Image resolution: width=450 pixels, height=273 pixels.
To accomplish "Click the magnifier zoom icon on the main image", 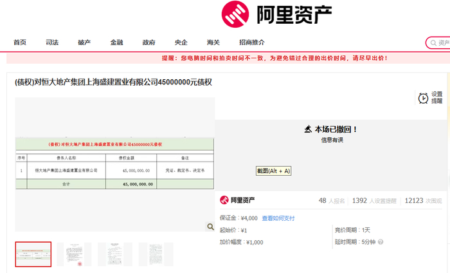I will pyautogui.click(x=210, y=227).
